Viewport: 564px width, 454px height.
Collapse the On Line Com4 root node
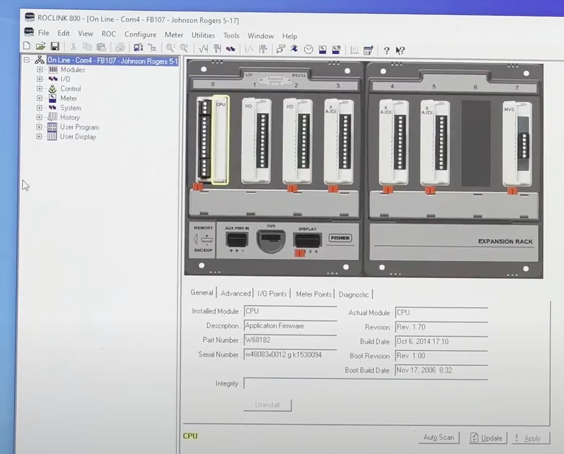[26, 60]
